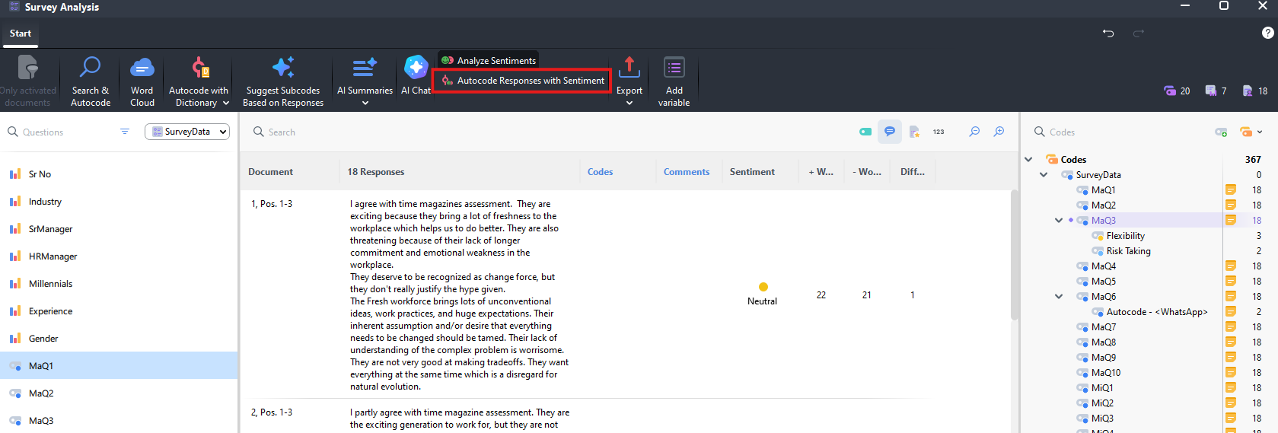The height and width of the screenshot is (433, 1278).
Task: Select the MaQ10 code in the tree
Action: click(1105, 372)
